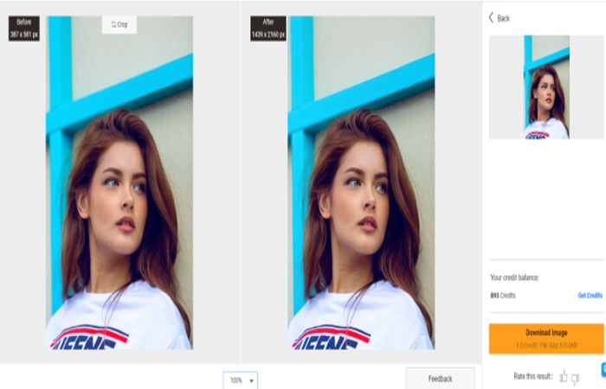Open the Get Credits link
Screen dimensions: 606x389
590,296
